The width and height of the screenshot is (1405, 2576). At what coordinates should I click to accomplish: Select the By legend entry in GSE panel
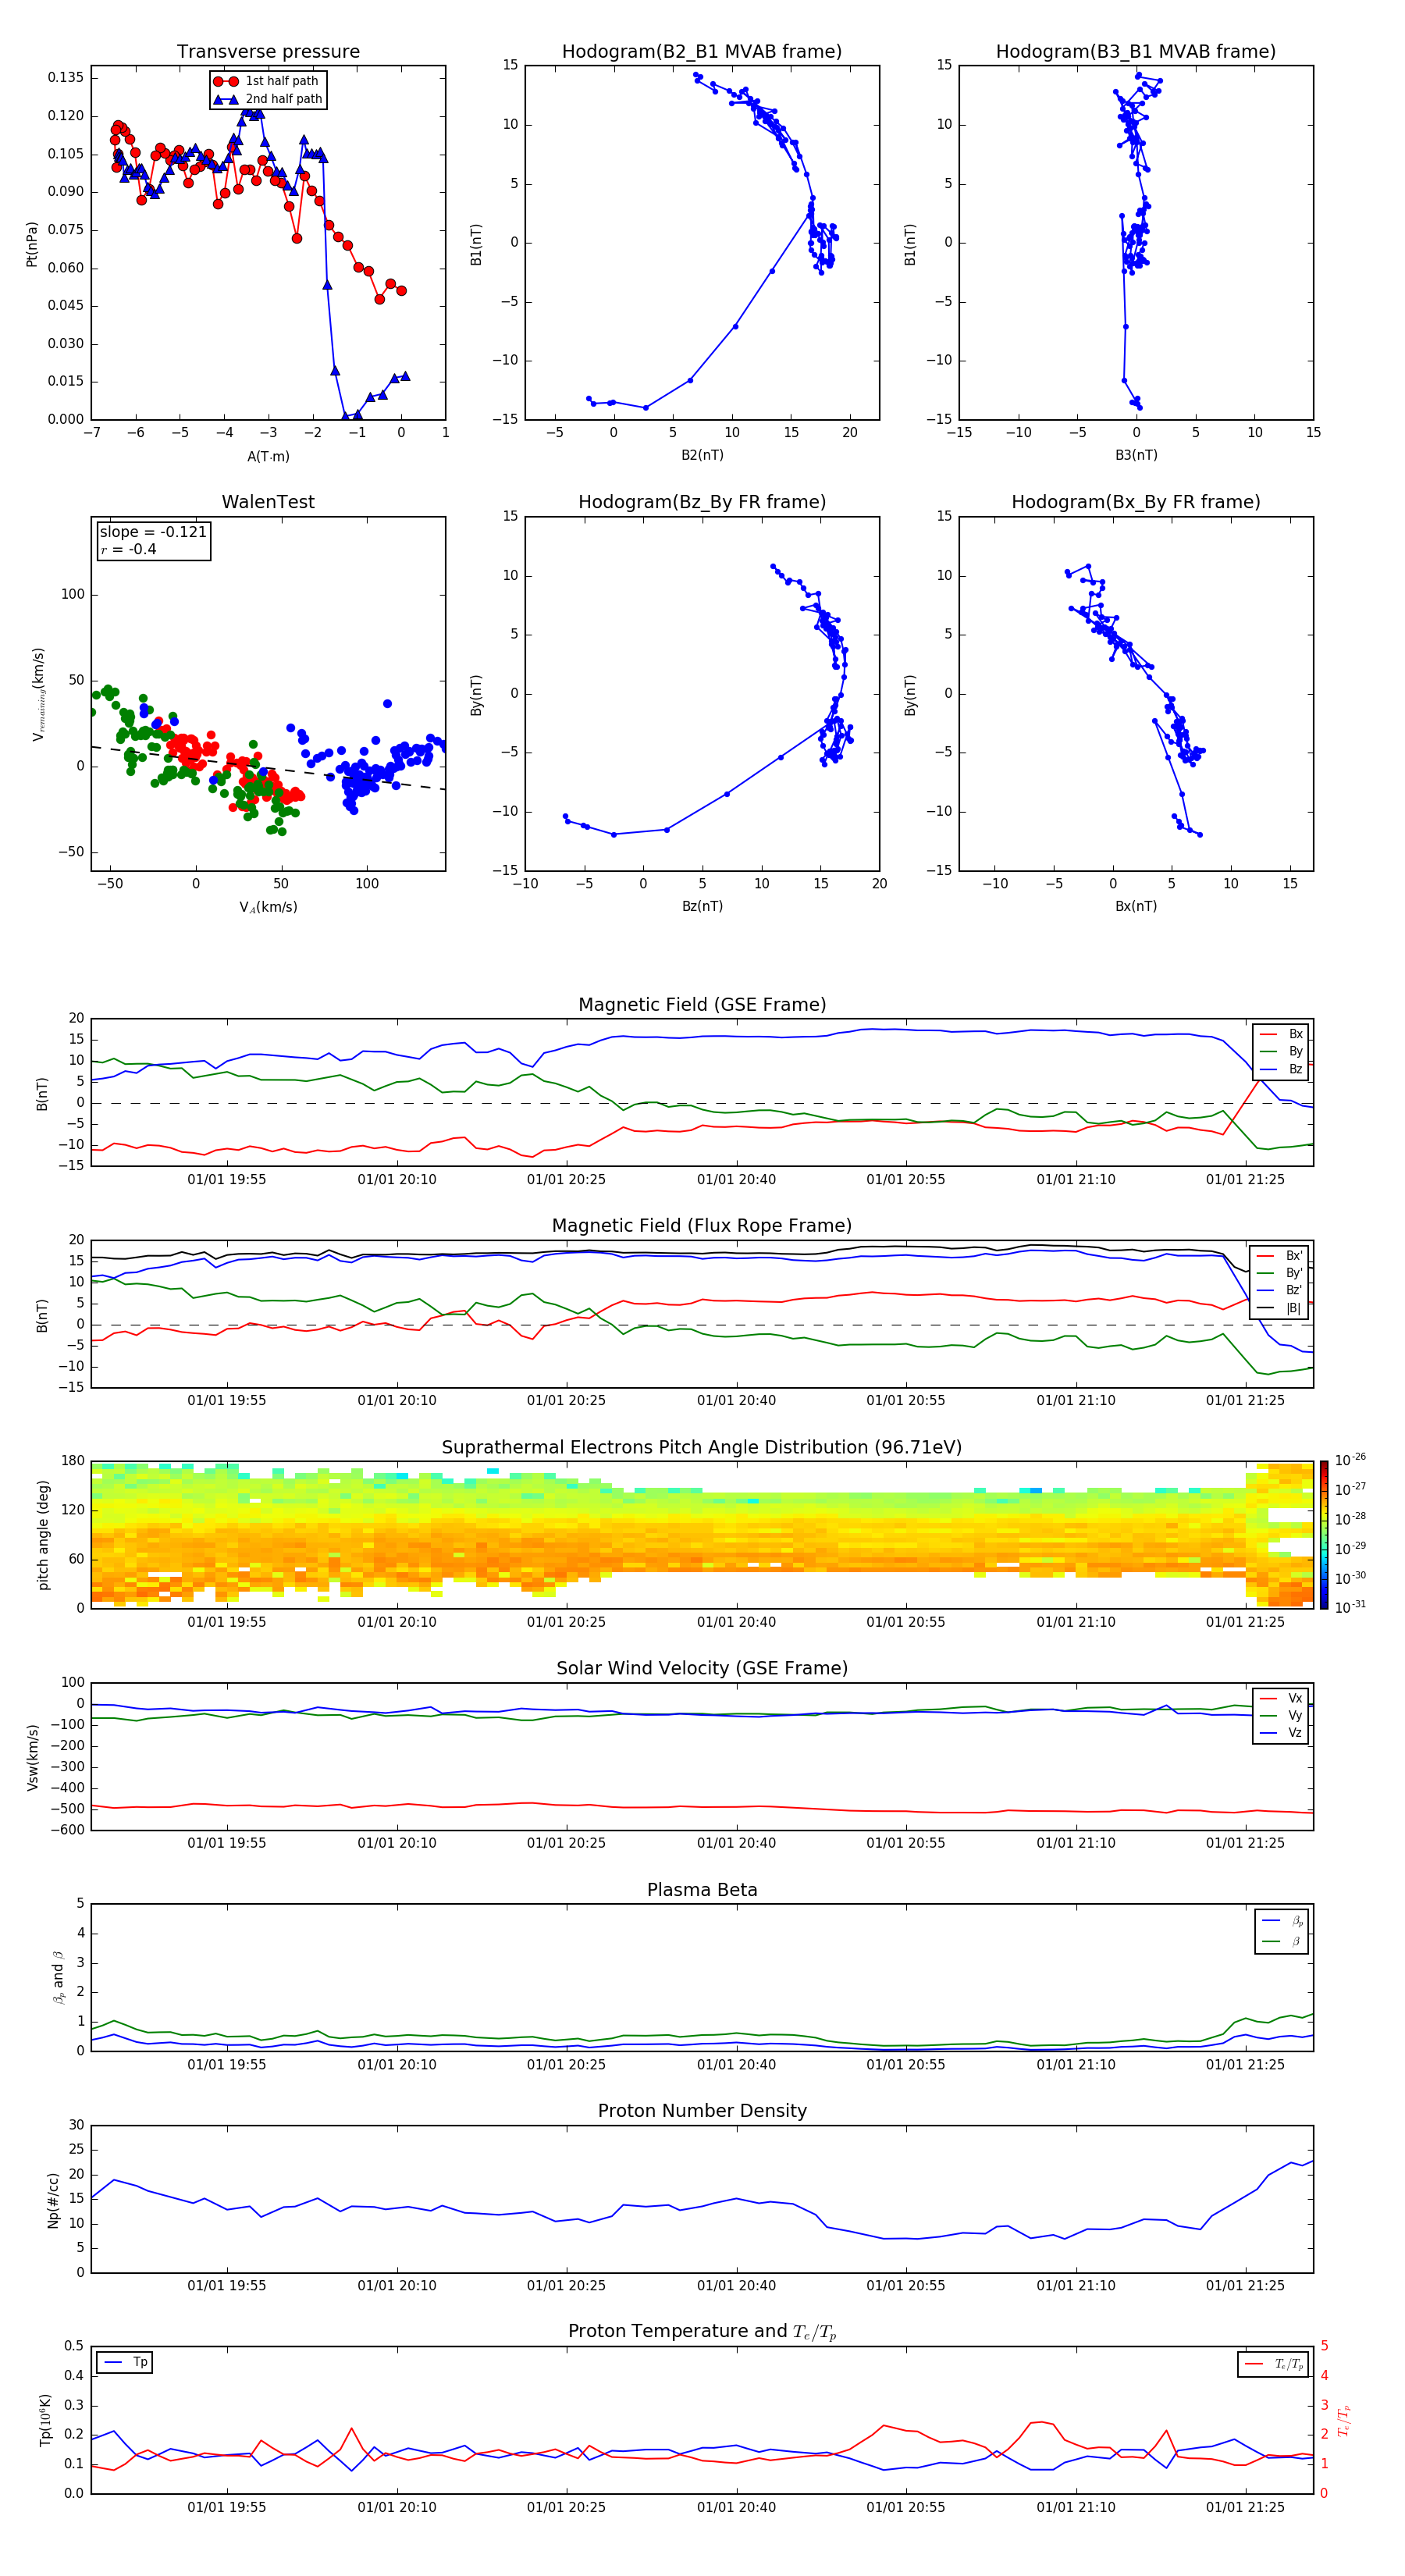click(x=1282, y=1052)
